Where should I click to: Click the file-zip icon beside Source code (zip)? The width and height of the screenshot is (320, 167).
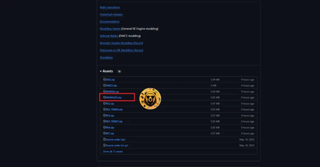[x=104, y=140]
